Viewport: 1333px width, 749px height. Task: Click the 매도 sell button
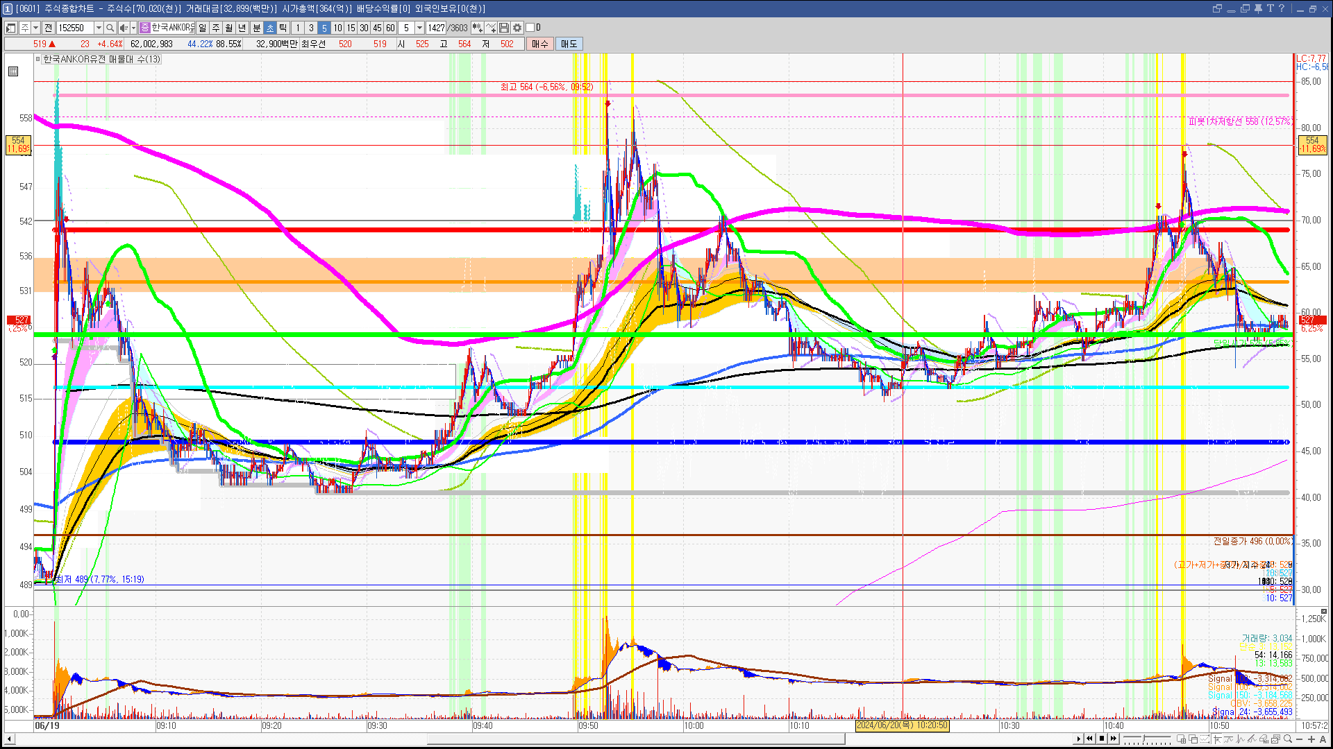(x=569, y=44)
